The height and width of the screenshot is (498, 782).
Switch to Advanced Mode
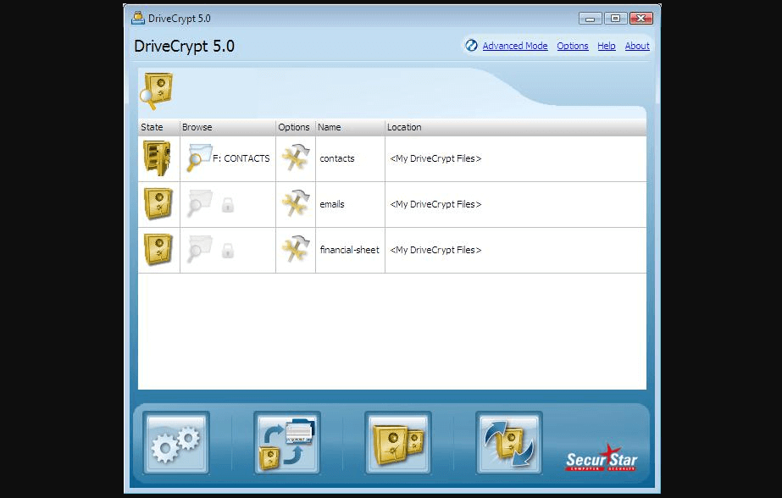click(515, 46)
